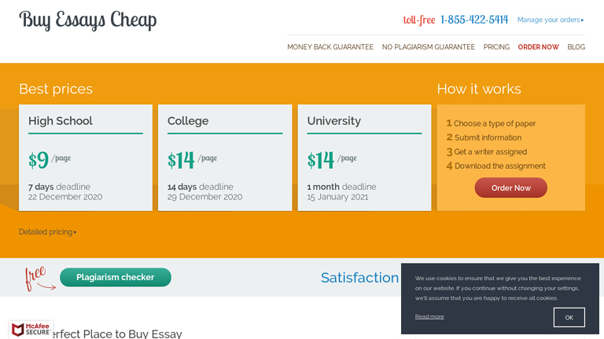Open Manage your orders link

tap(550, 20)
